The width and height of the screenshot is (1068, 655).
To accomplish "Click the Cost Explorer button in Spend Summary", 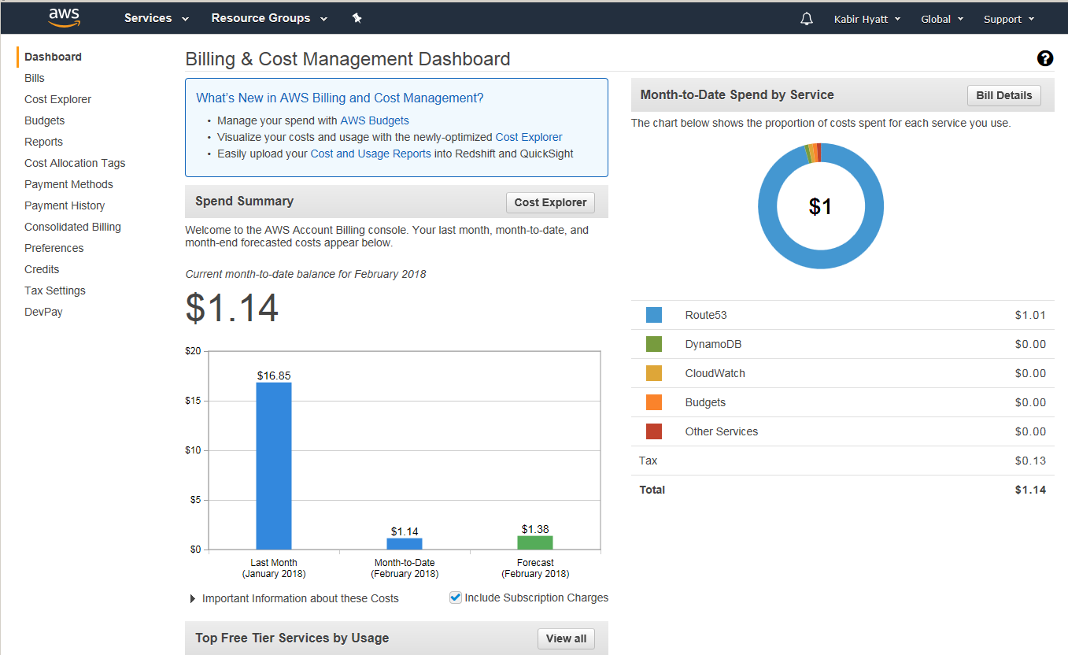I will pos(550,202).
